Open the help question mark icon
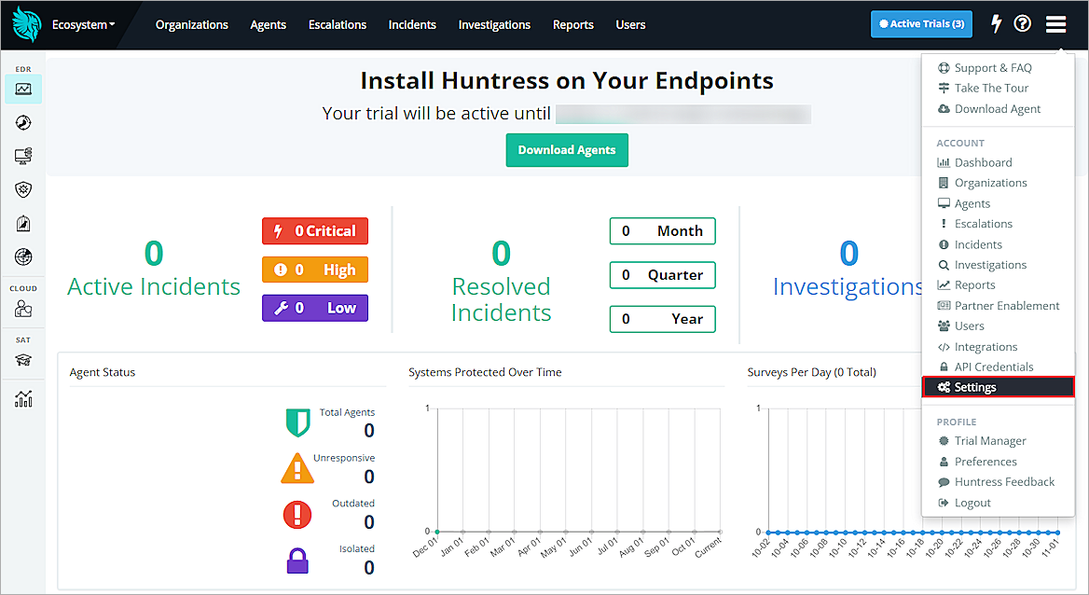The width and height of the screenshot is (1089, 595). 1023,23
